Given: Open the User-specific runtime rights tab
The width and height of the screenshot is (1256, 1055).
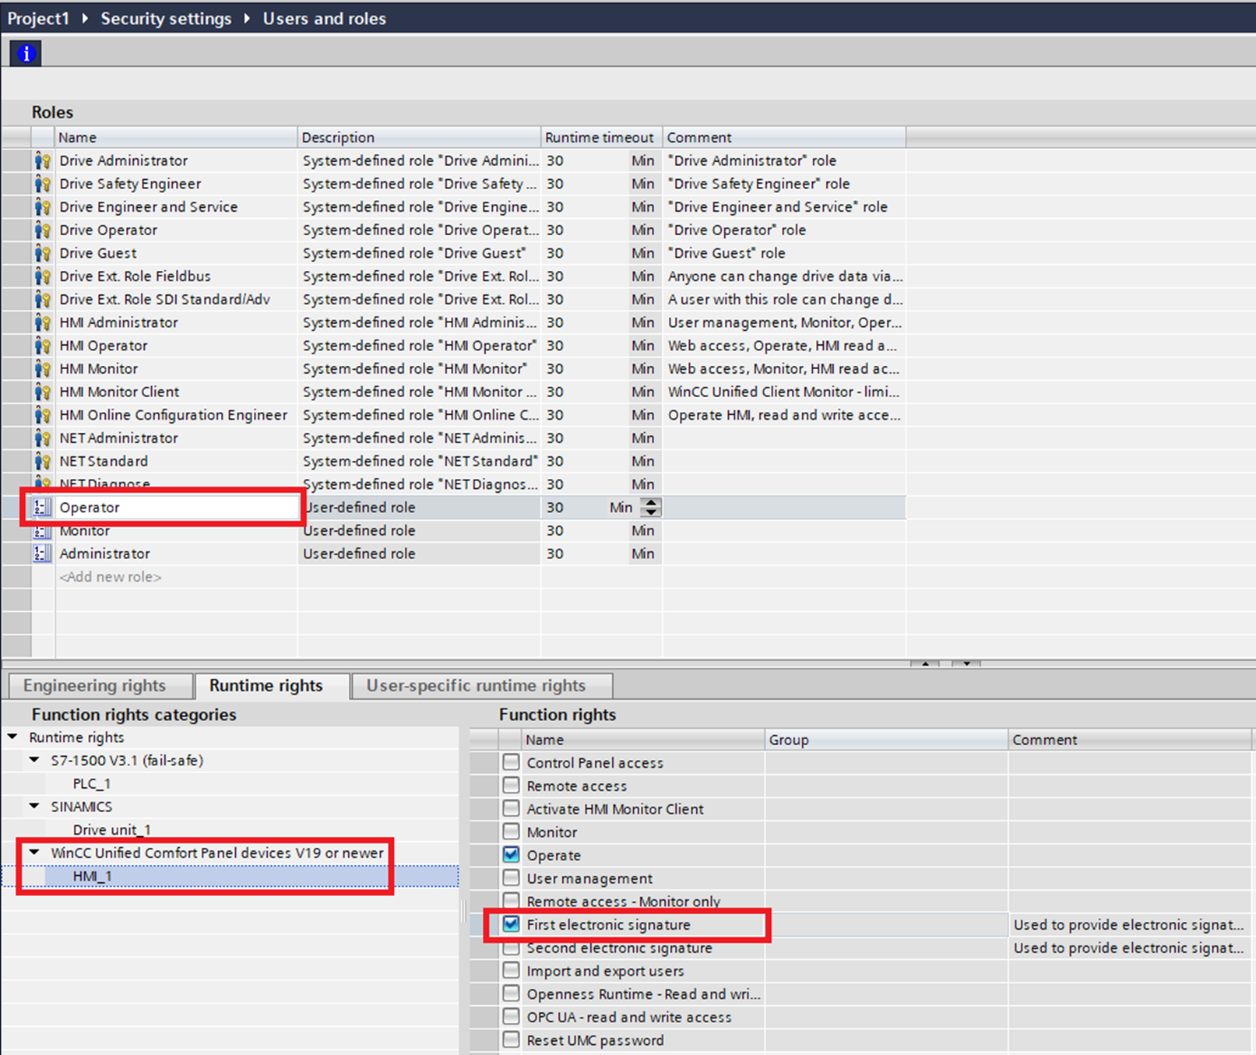Looking at the screenshot, I should 482,686.
